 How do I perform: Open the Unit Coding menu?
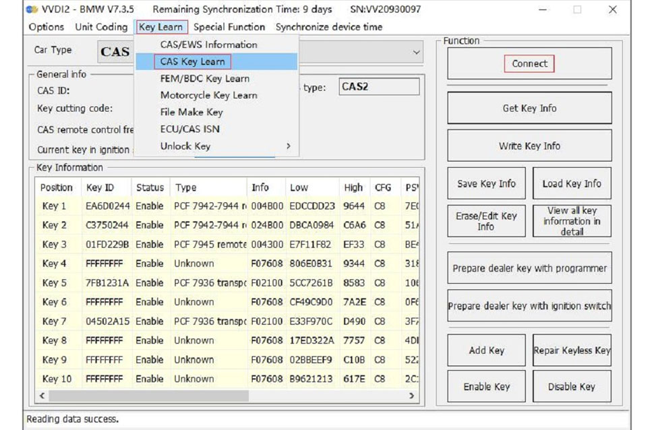tap(101, 27)
